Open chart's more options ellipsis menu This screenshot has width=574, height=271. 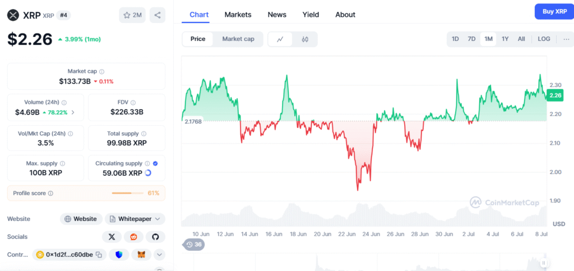tap(566, 39)
